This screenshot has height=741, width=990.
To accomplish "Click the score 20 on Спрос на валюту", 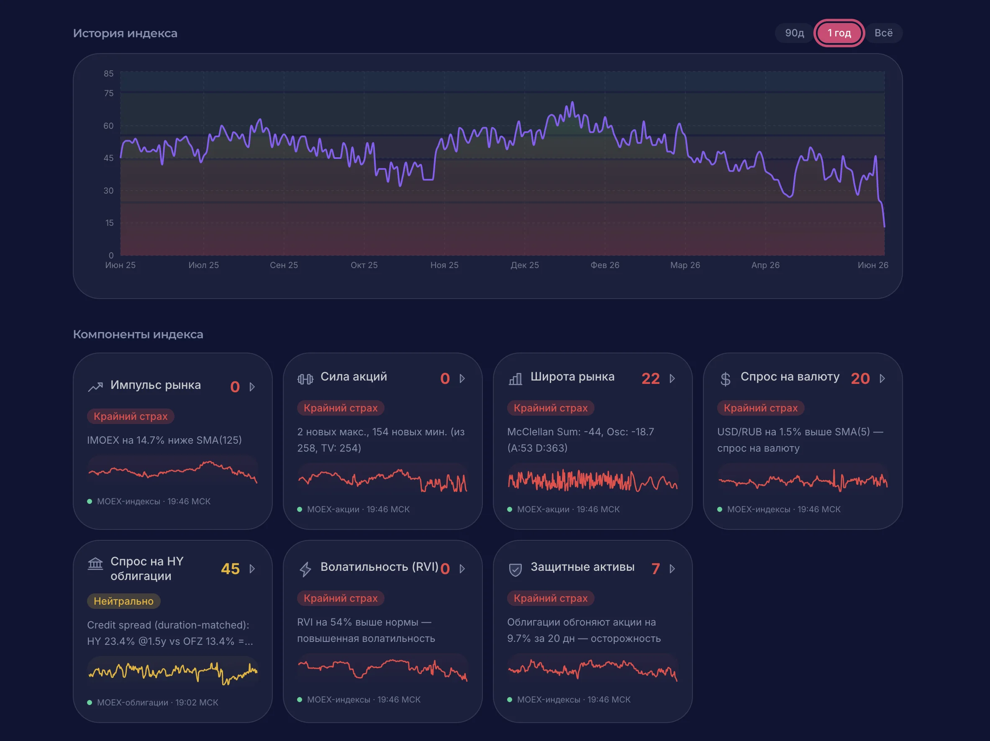I will (860, 379).
